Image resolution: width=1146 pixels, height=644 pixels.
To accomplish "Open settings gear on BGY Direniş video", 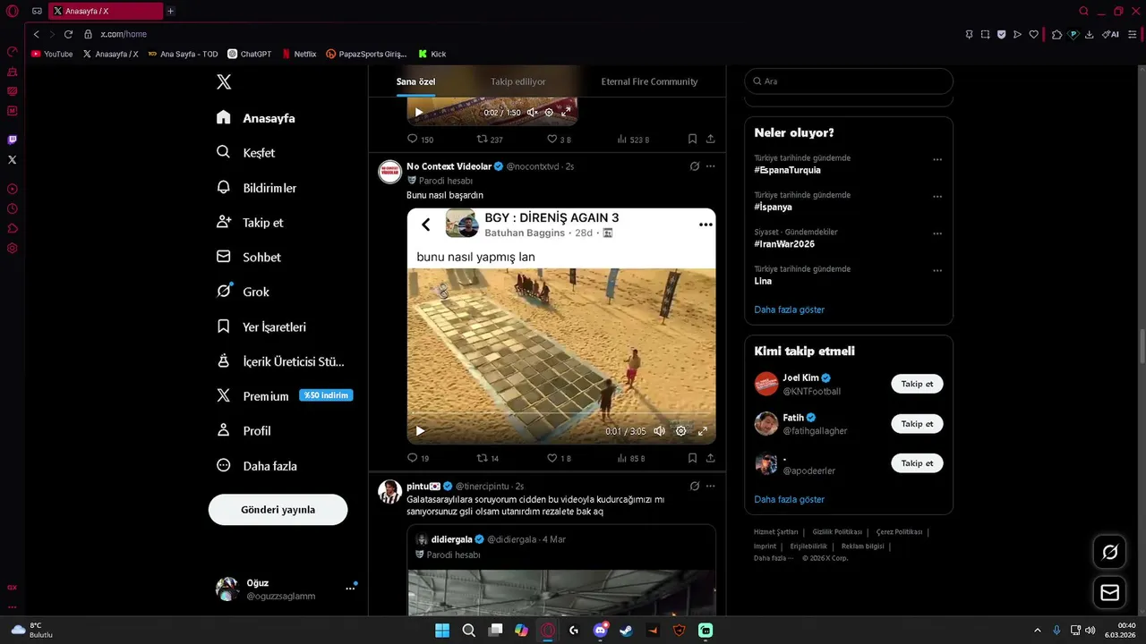I will click(x=680, y=431).
